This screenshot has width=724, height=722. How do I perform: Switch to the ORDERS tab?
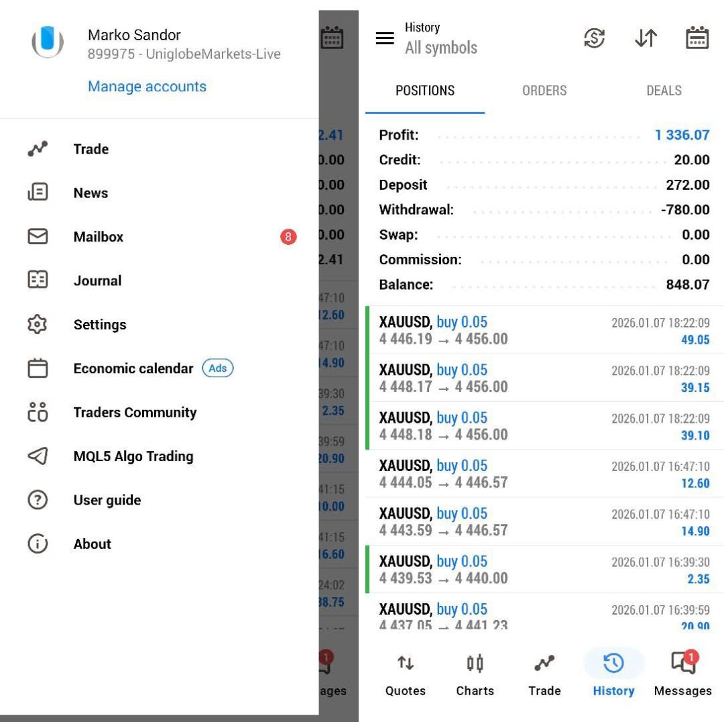click(x=544, y=91)
